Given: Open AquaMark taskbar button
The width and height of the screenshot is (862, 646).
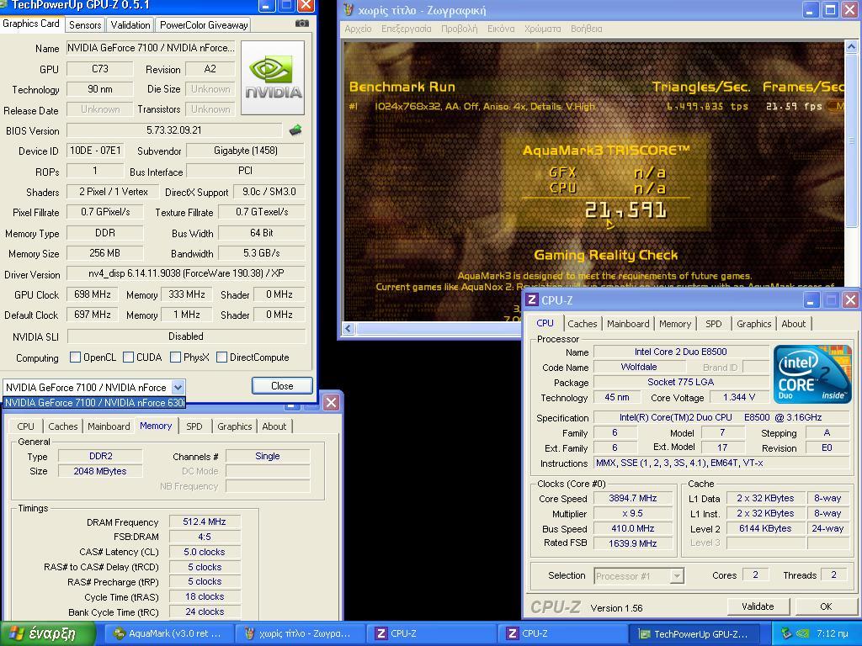Looking at the screenshot, I should pos(168,633).
